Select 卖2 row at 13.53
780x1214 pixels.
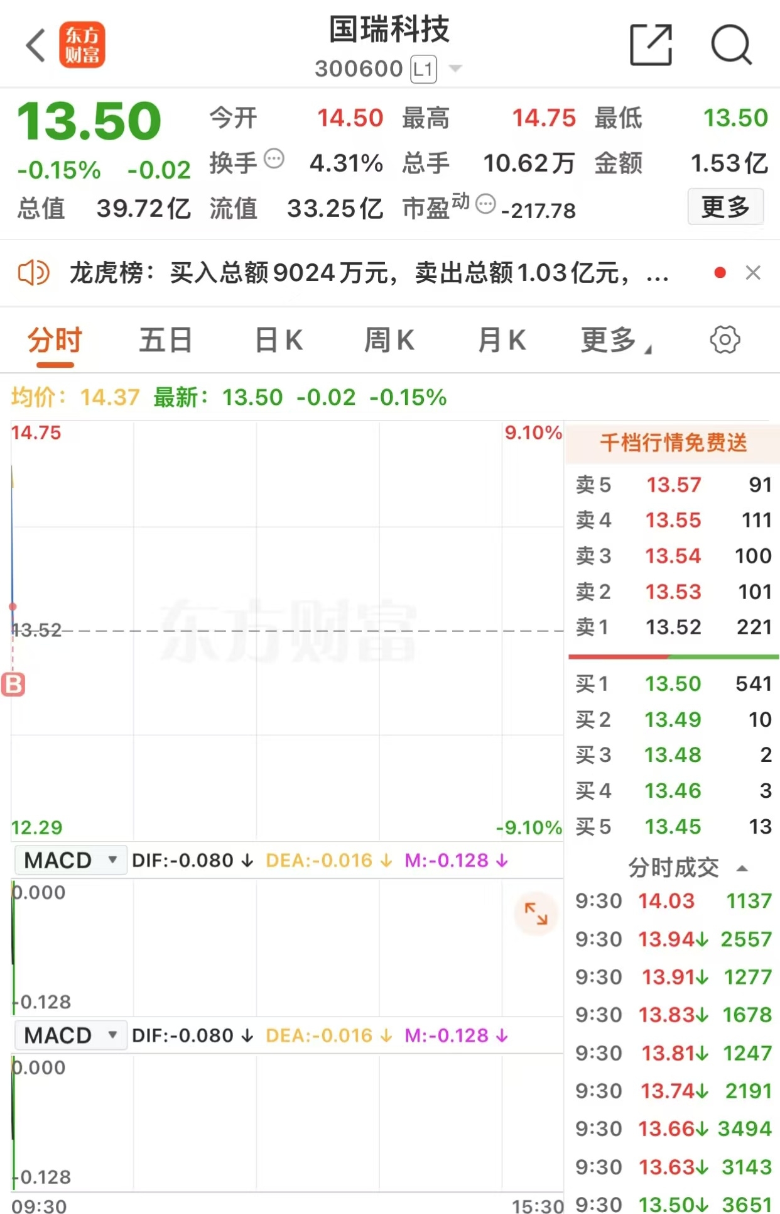pyautogui.click(x=673, y=592)
